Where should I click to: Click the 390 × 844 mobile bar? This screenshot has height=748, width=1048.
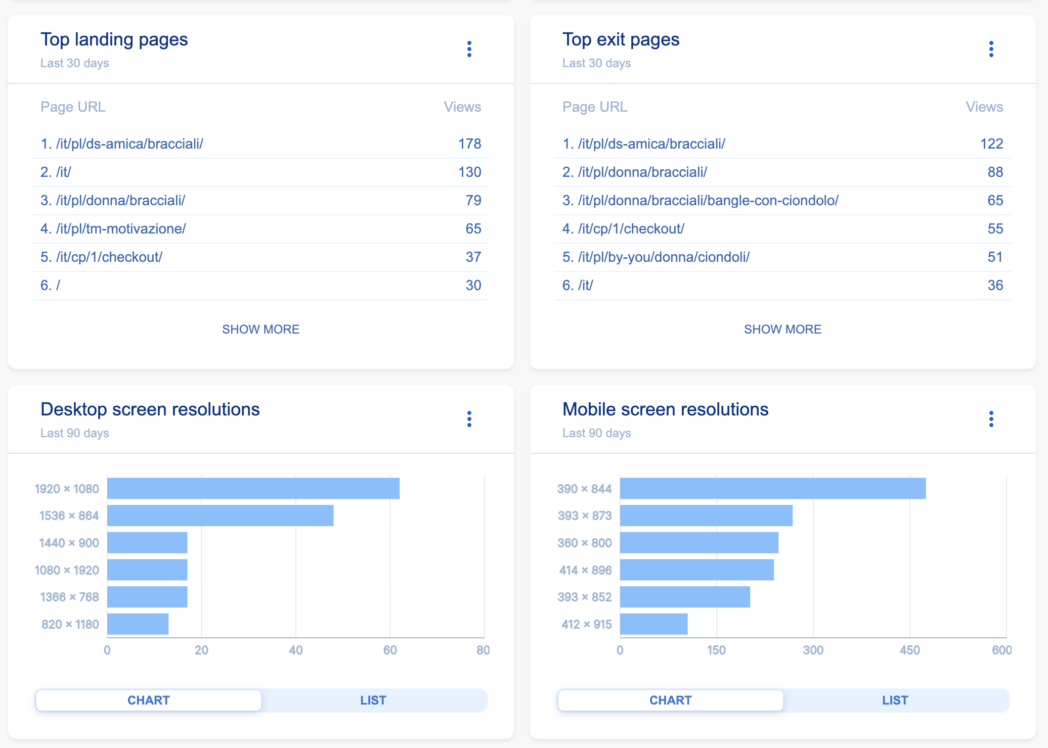coord(772,489)
